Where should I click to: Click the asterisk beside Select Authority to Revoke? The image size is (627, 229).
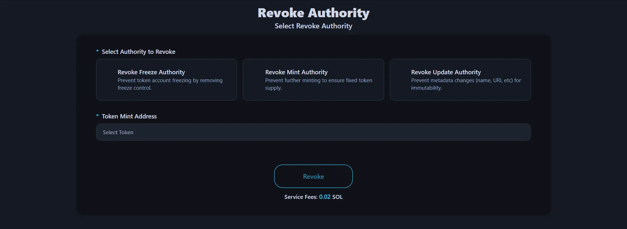click(x=97, y=52)
